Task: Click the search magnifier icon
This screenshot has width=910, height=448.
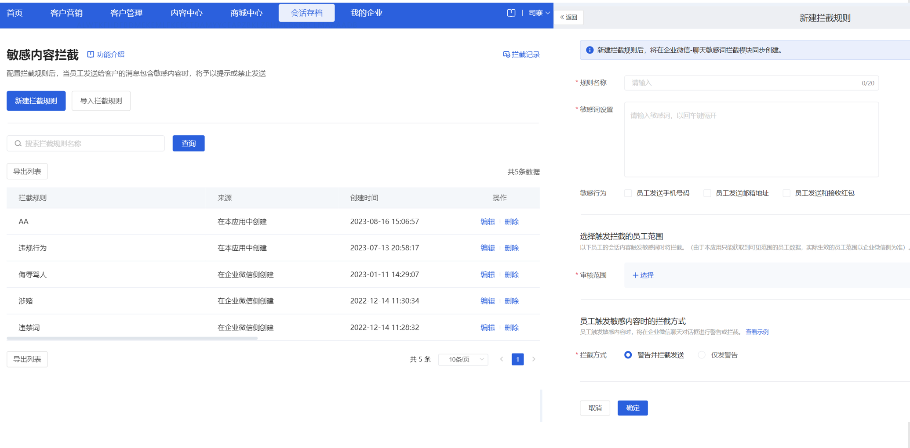Action: (x=18, y=144)
